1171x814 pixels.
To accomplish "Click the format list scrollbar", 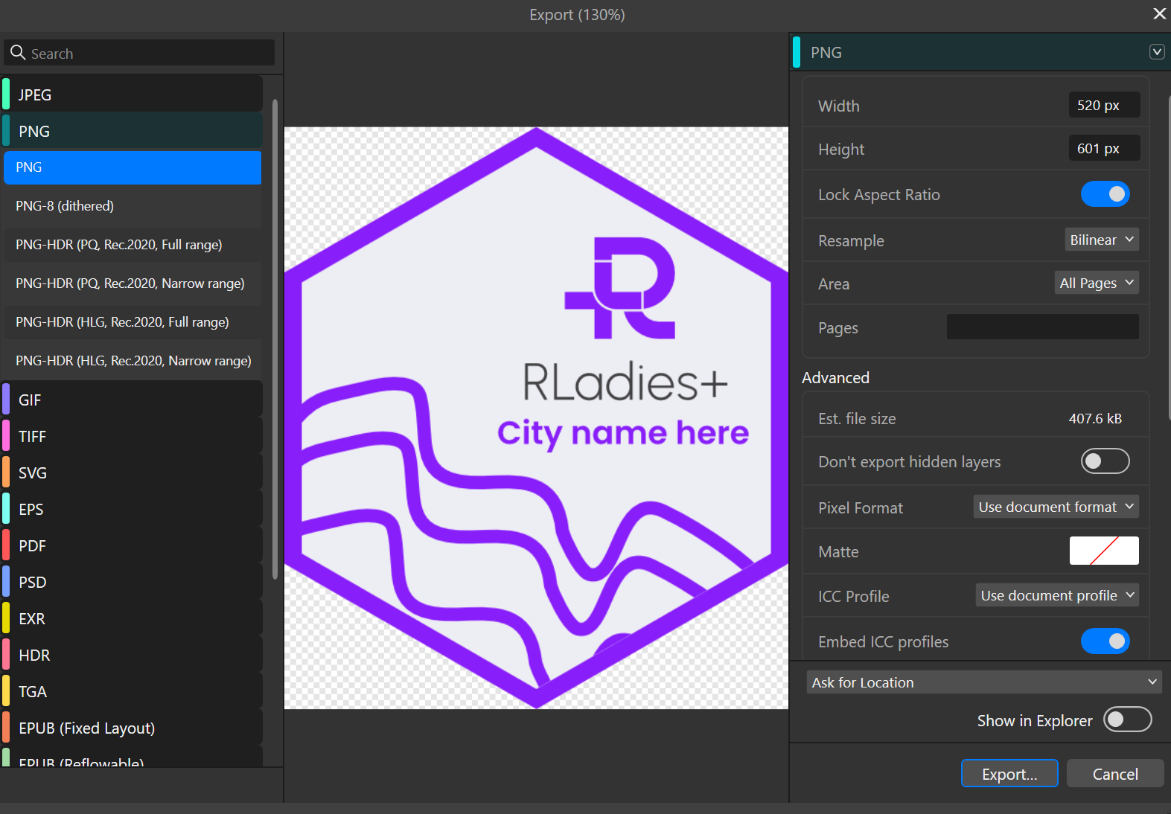I will [275, 339].
